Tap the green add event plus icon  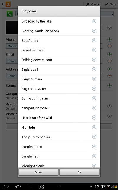[109, 85]
